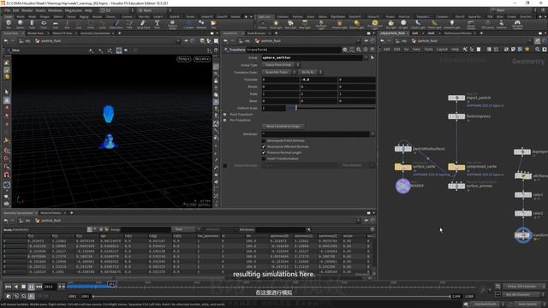Click the frame range slider bar

pos(271,296)
